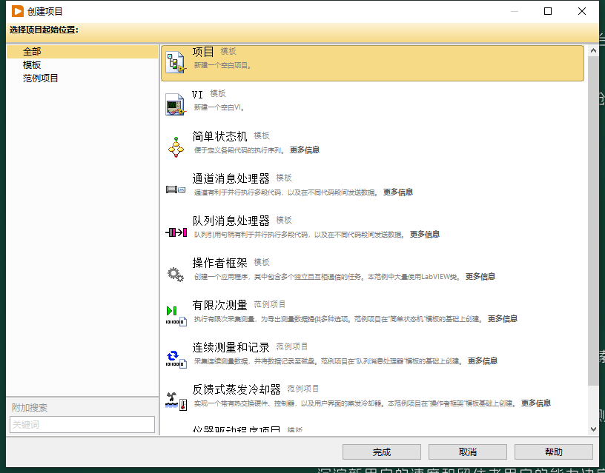Click the 帮助 button

(x=554, y=452)
